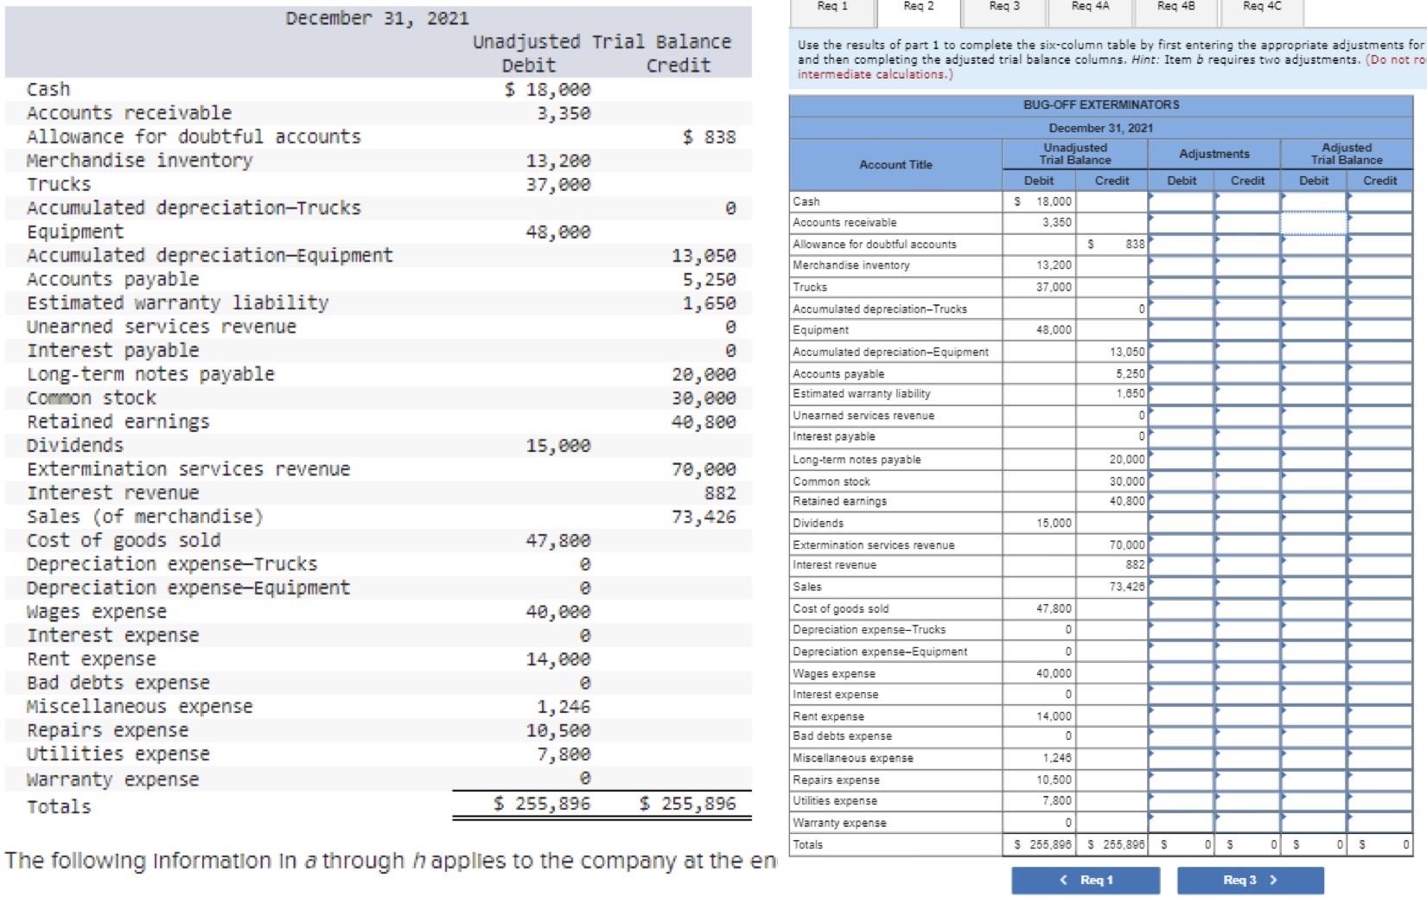The height and width of the screenshot is (897, 1427).
Task: Click Adjustments credit cell for Merchandise inventory
Action: click(x=1247, y=265)
